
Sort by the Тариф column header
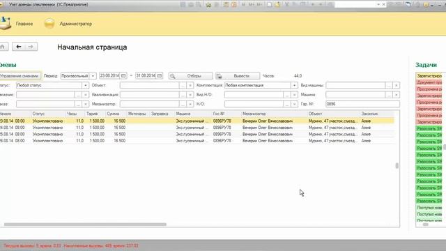(x=95, y=114)
